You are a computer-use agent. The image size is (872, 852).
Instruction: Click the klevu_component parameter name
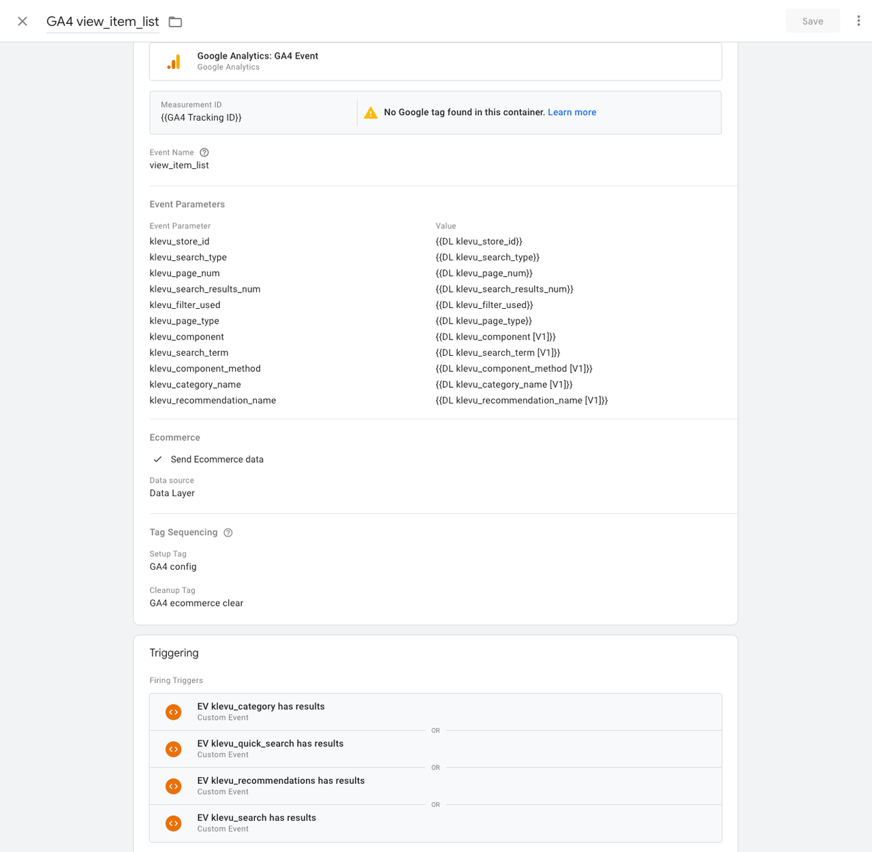187,337
